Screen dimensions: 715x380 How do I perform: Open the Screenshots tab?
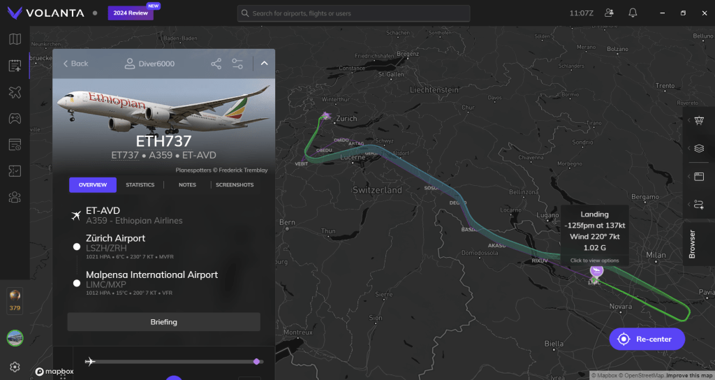pos(235,185)
